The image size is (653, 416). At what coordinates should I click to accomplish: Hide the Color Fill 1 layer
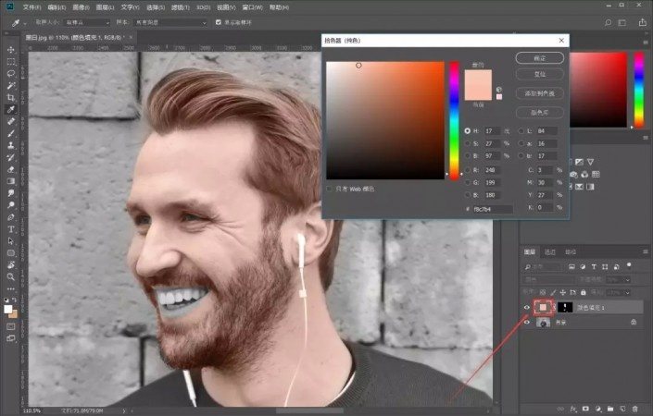(527, 307)
